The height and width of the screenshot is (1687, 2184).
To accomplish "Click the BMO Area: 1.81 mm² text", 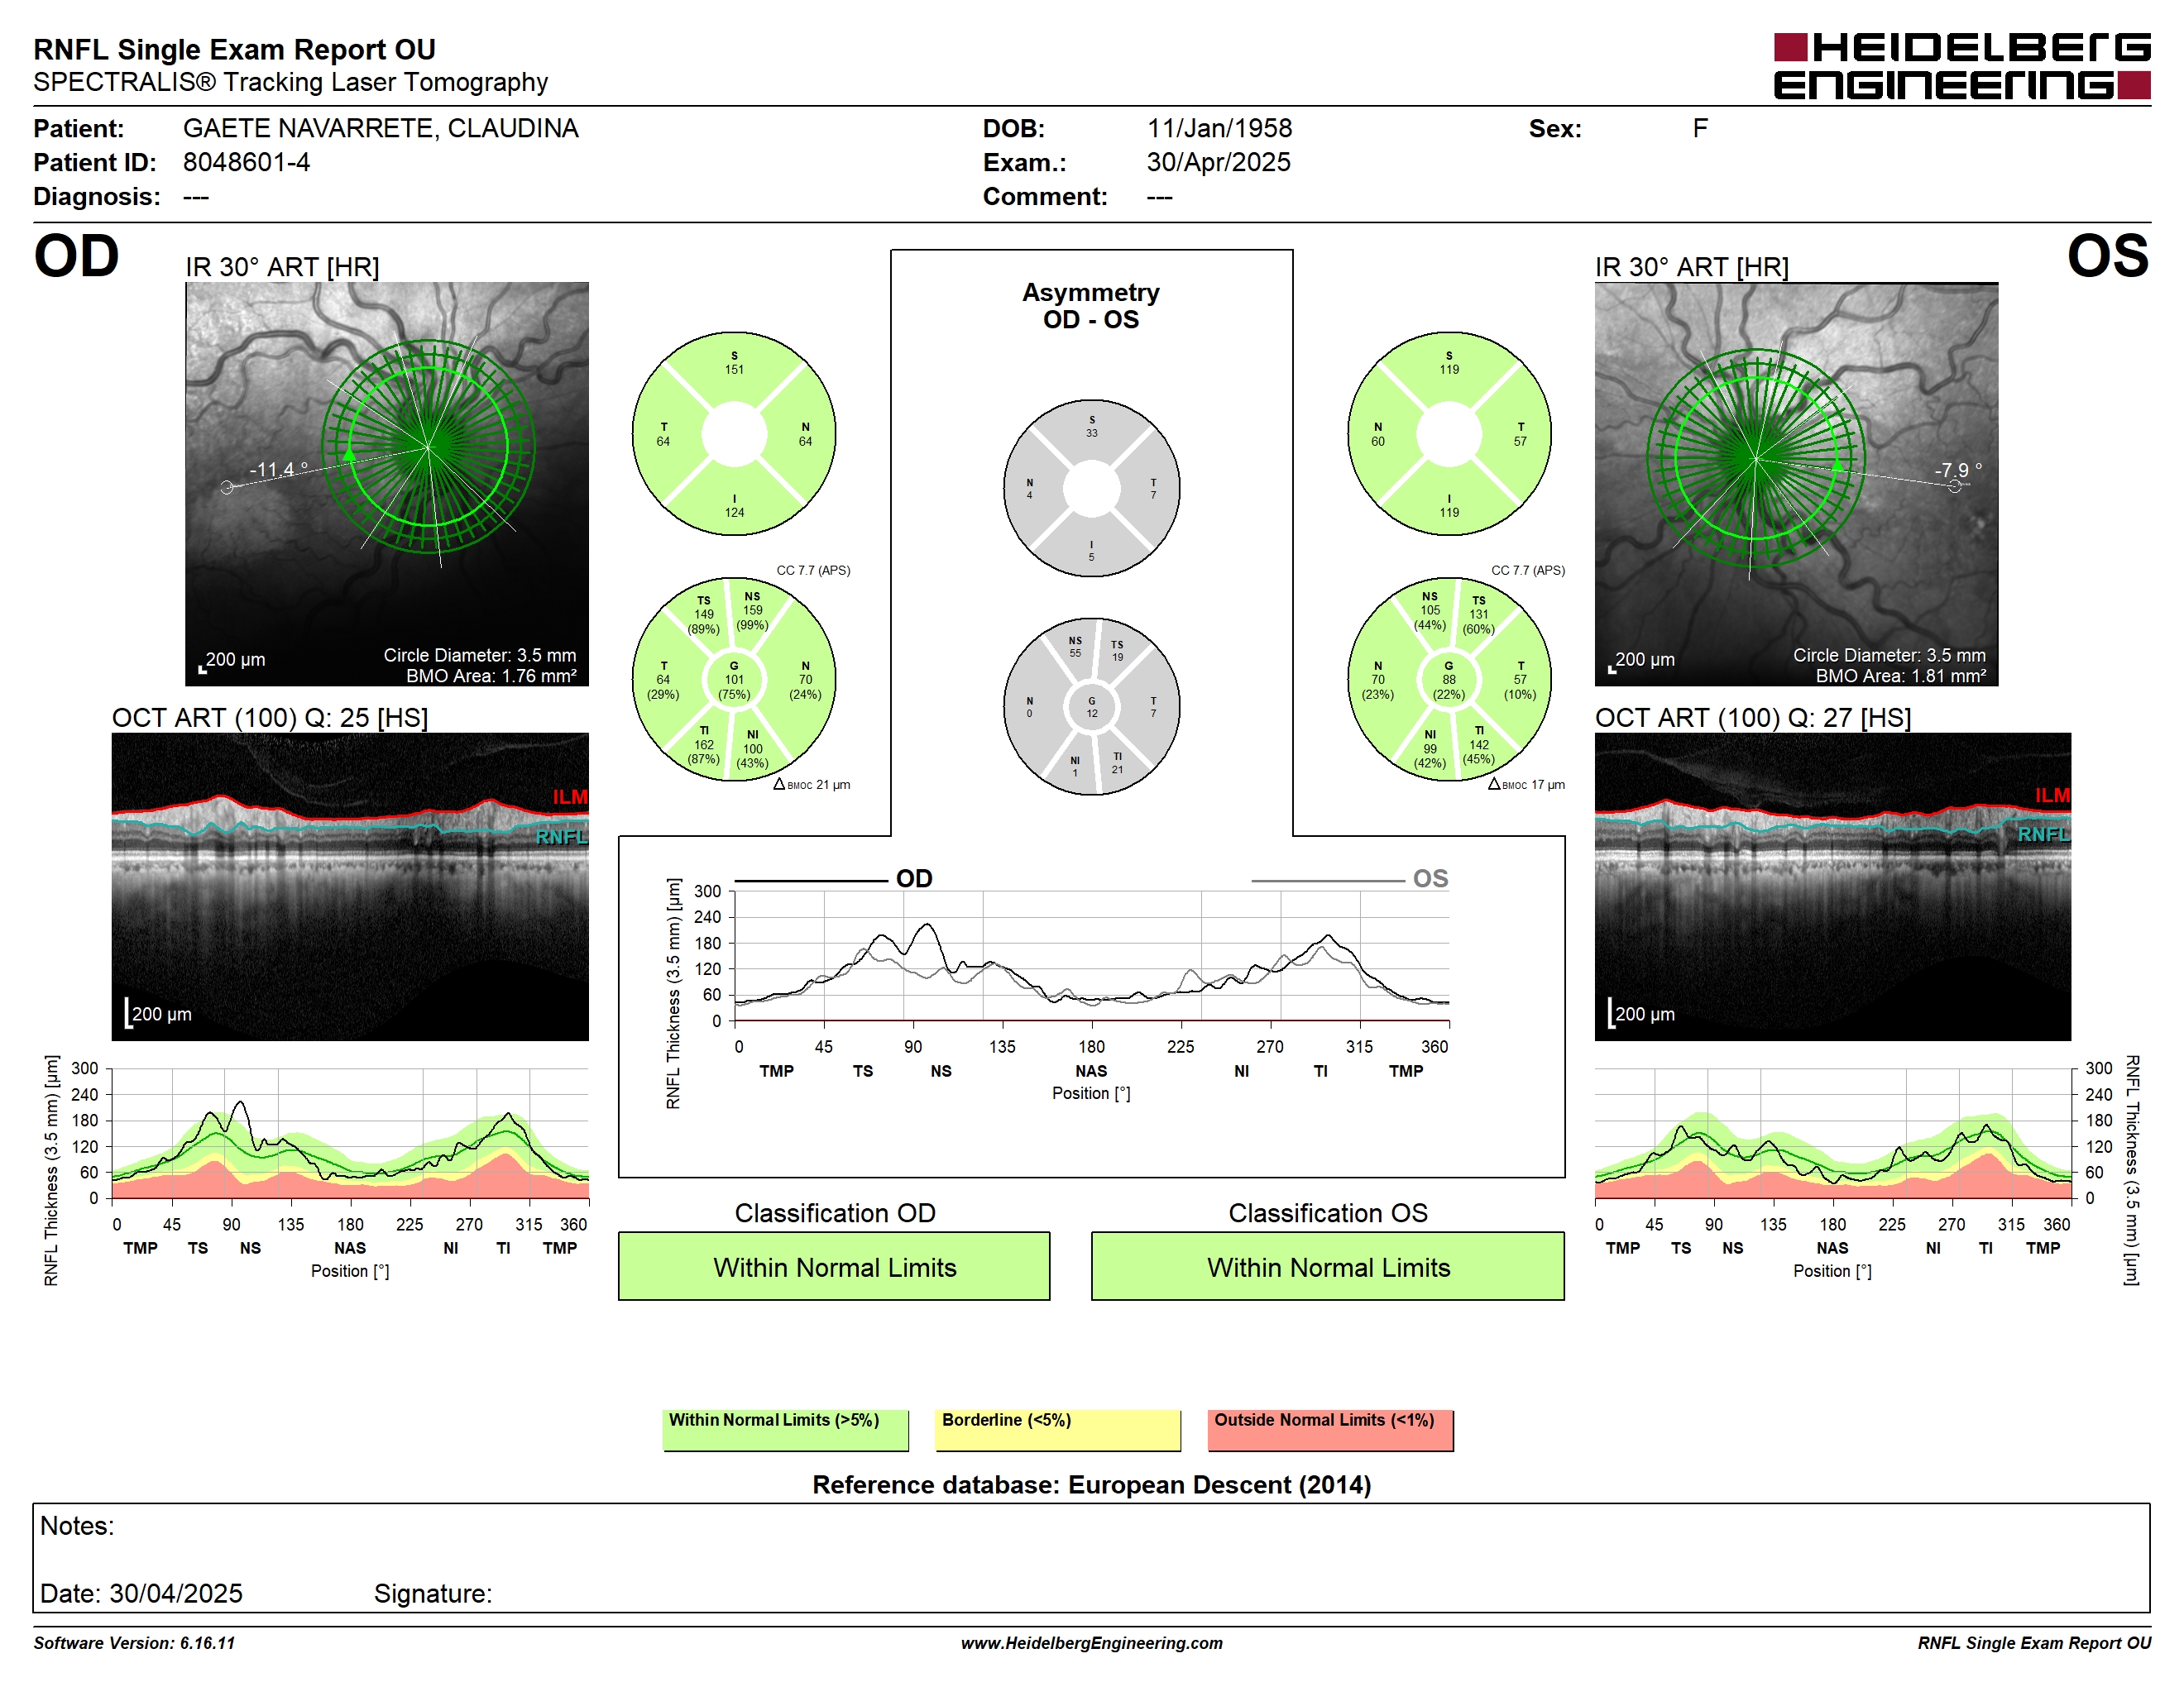I will point(1900,676).
